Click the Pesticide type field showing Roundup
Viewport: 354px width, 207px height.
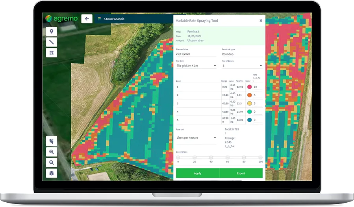pos(242,54)
